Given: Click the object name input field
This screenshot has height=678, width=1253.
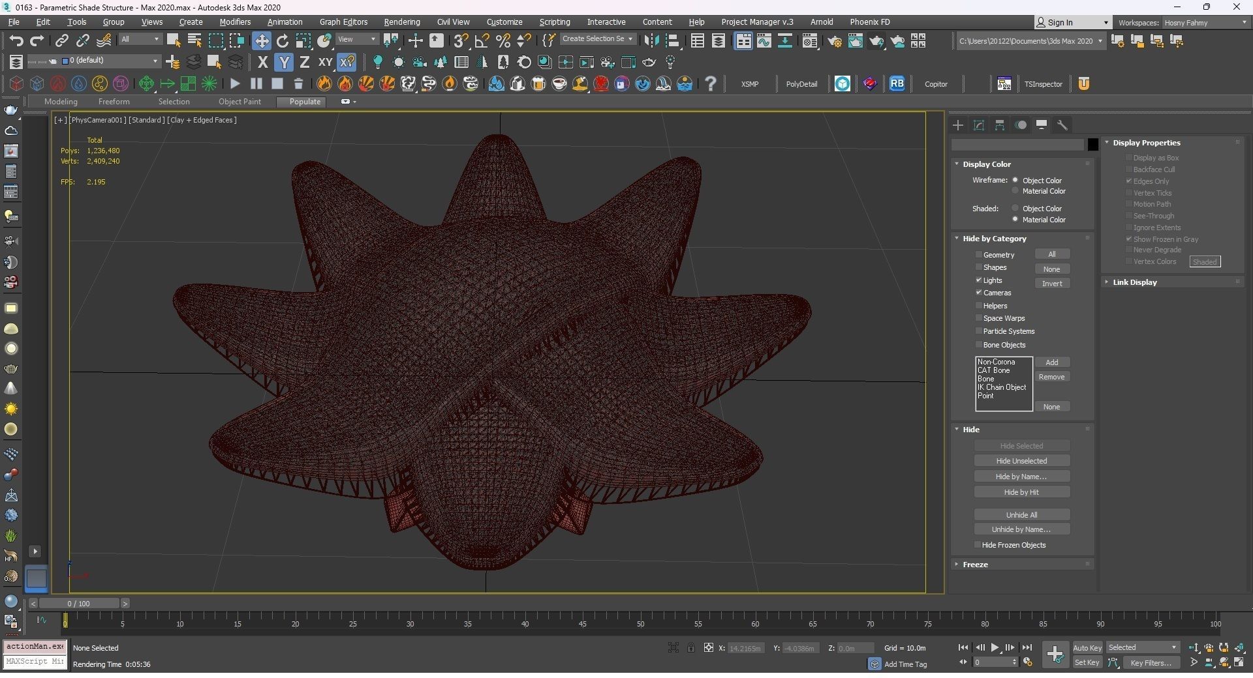Looking at the screenshot, I should click(1017, 145).
